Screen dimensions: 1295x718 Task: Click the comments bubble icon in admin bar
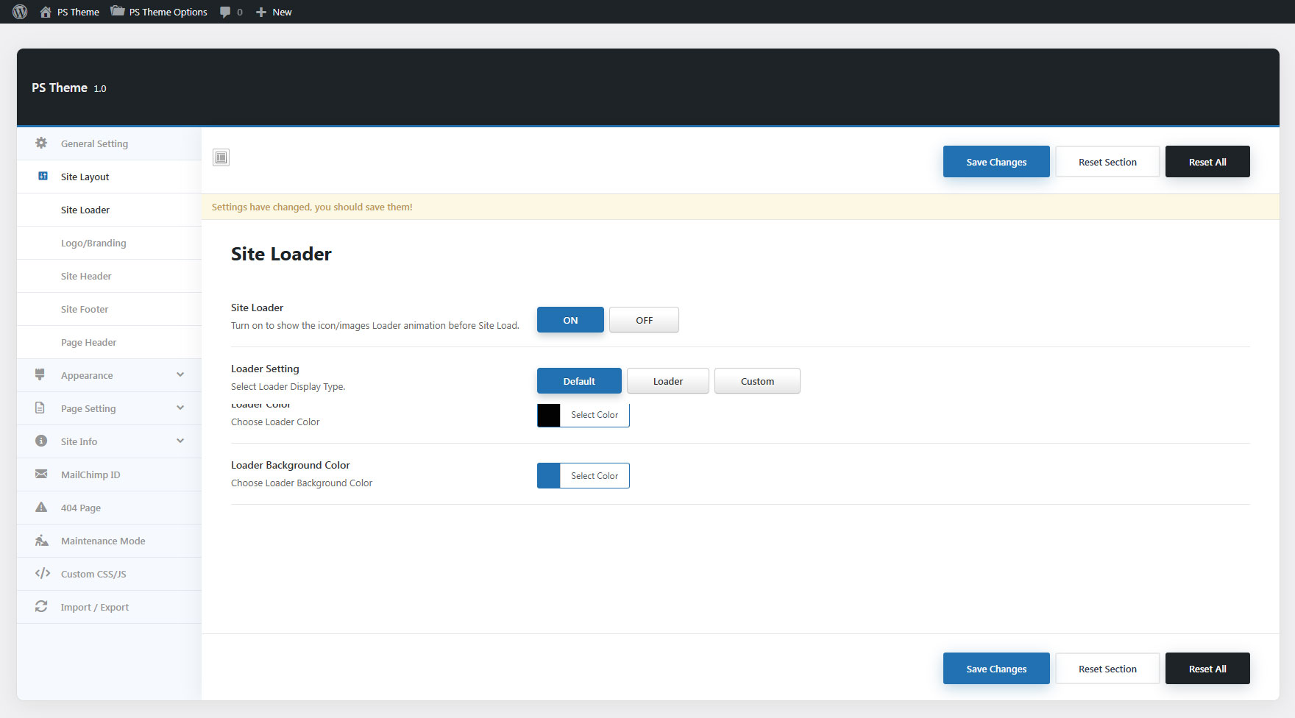[225, 12]
